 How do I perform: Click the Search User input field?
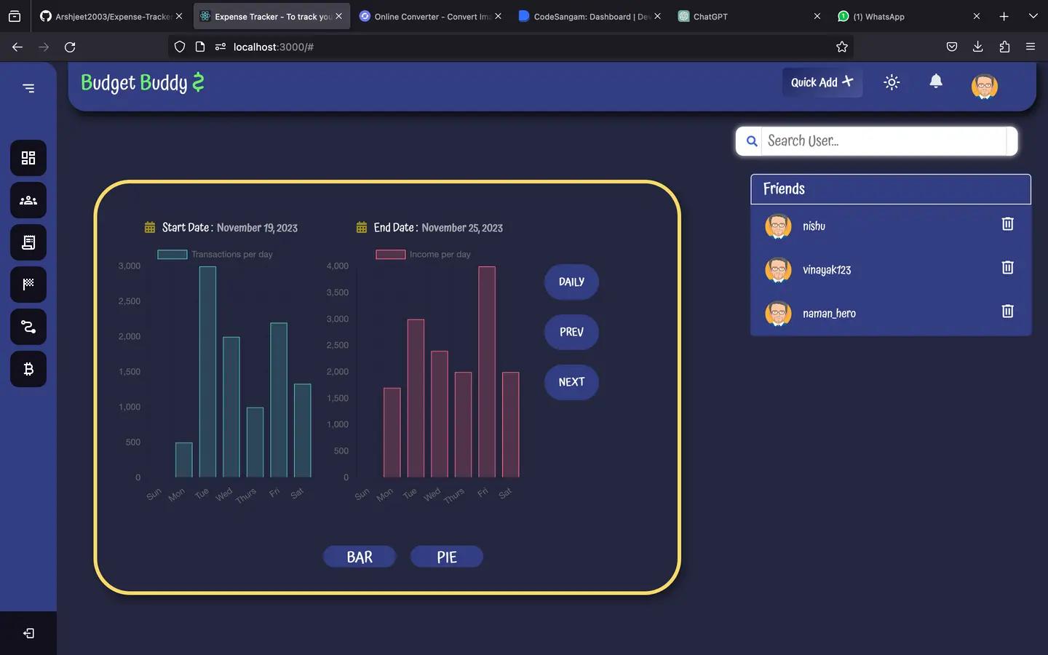pyautogui.click(x=884, y=141)
